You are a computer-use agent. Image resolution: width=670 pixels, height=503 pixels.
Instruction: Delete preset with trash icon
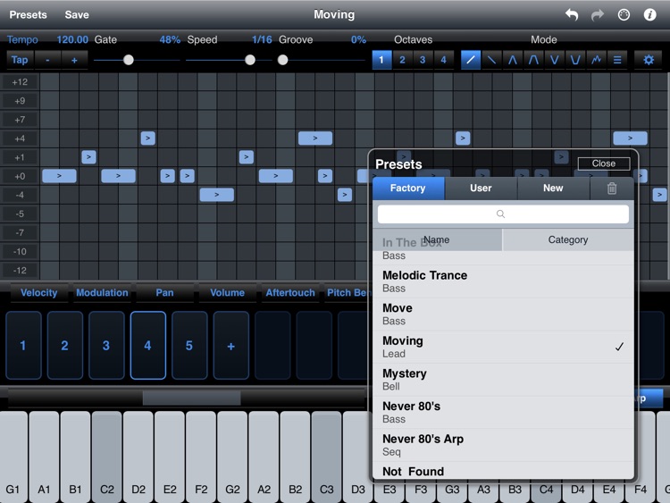click(612, 189)
